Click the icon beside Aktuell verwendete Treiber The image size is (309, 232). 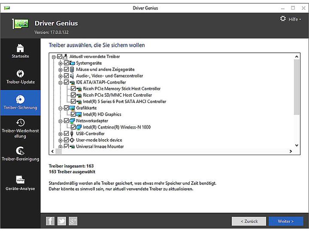65,57
